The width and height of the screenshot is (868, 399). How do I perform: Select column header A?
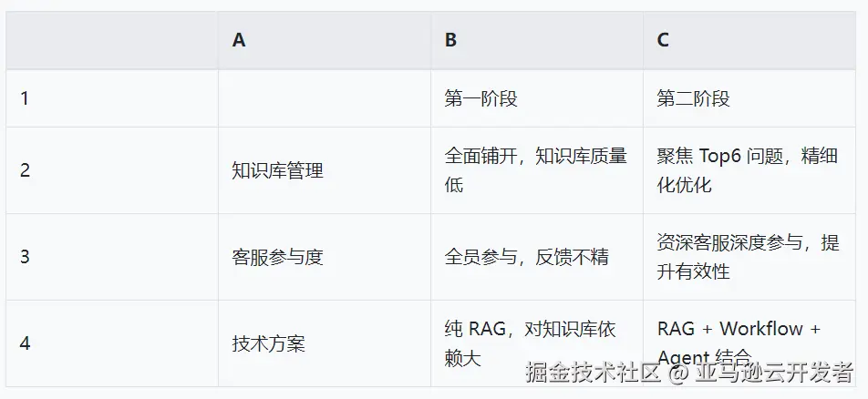[x=325, y=40]
